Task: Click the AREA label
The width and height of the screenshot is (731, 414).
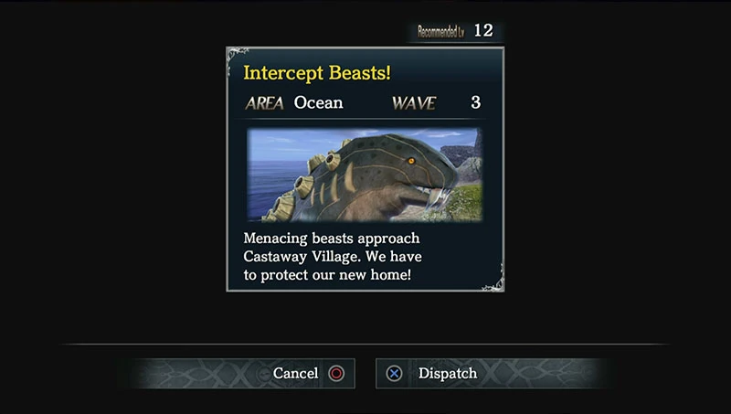Action: (264, 103)
